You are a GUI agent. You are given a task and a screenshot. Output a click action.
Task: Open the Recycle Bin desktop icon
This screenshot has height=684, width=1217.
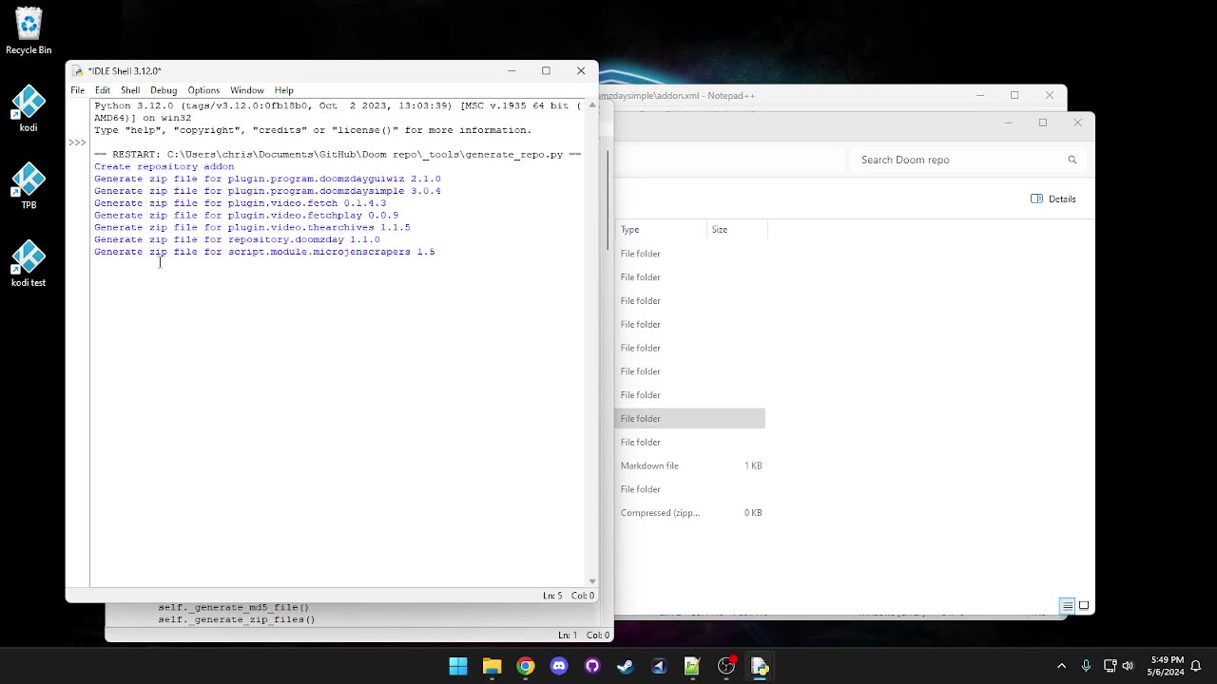29,30
